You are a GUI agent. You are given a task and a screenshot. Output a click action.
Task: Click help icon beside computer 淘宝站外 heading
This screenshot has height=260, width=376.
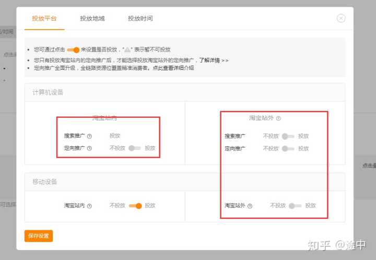(278, 118)
